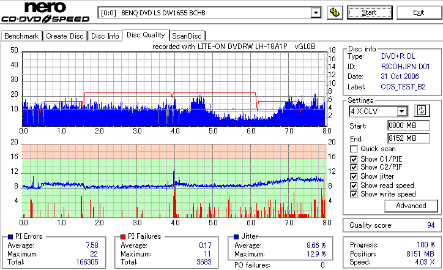Click the End position input field
This screenshot has height=270, width=443.
(409, 138)
